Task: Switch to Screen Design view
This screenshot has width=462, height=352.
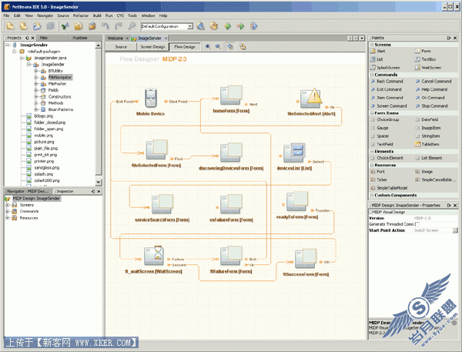Action: click(x=152, y=47)
